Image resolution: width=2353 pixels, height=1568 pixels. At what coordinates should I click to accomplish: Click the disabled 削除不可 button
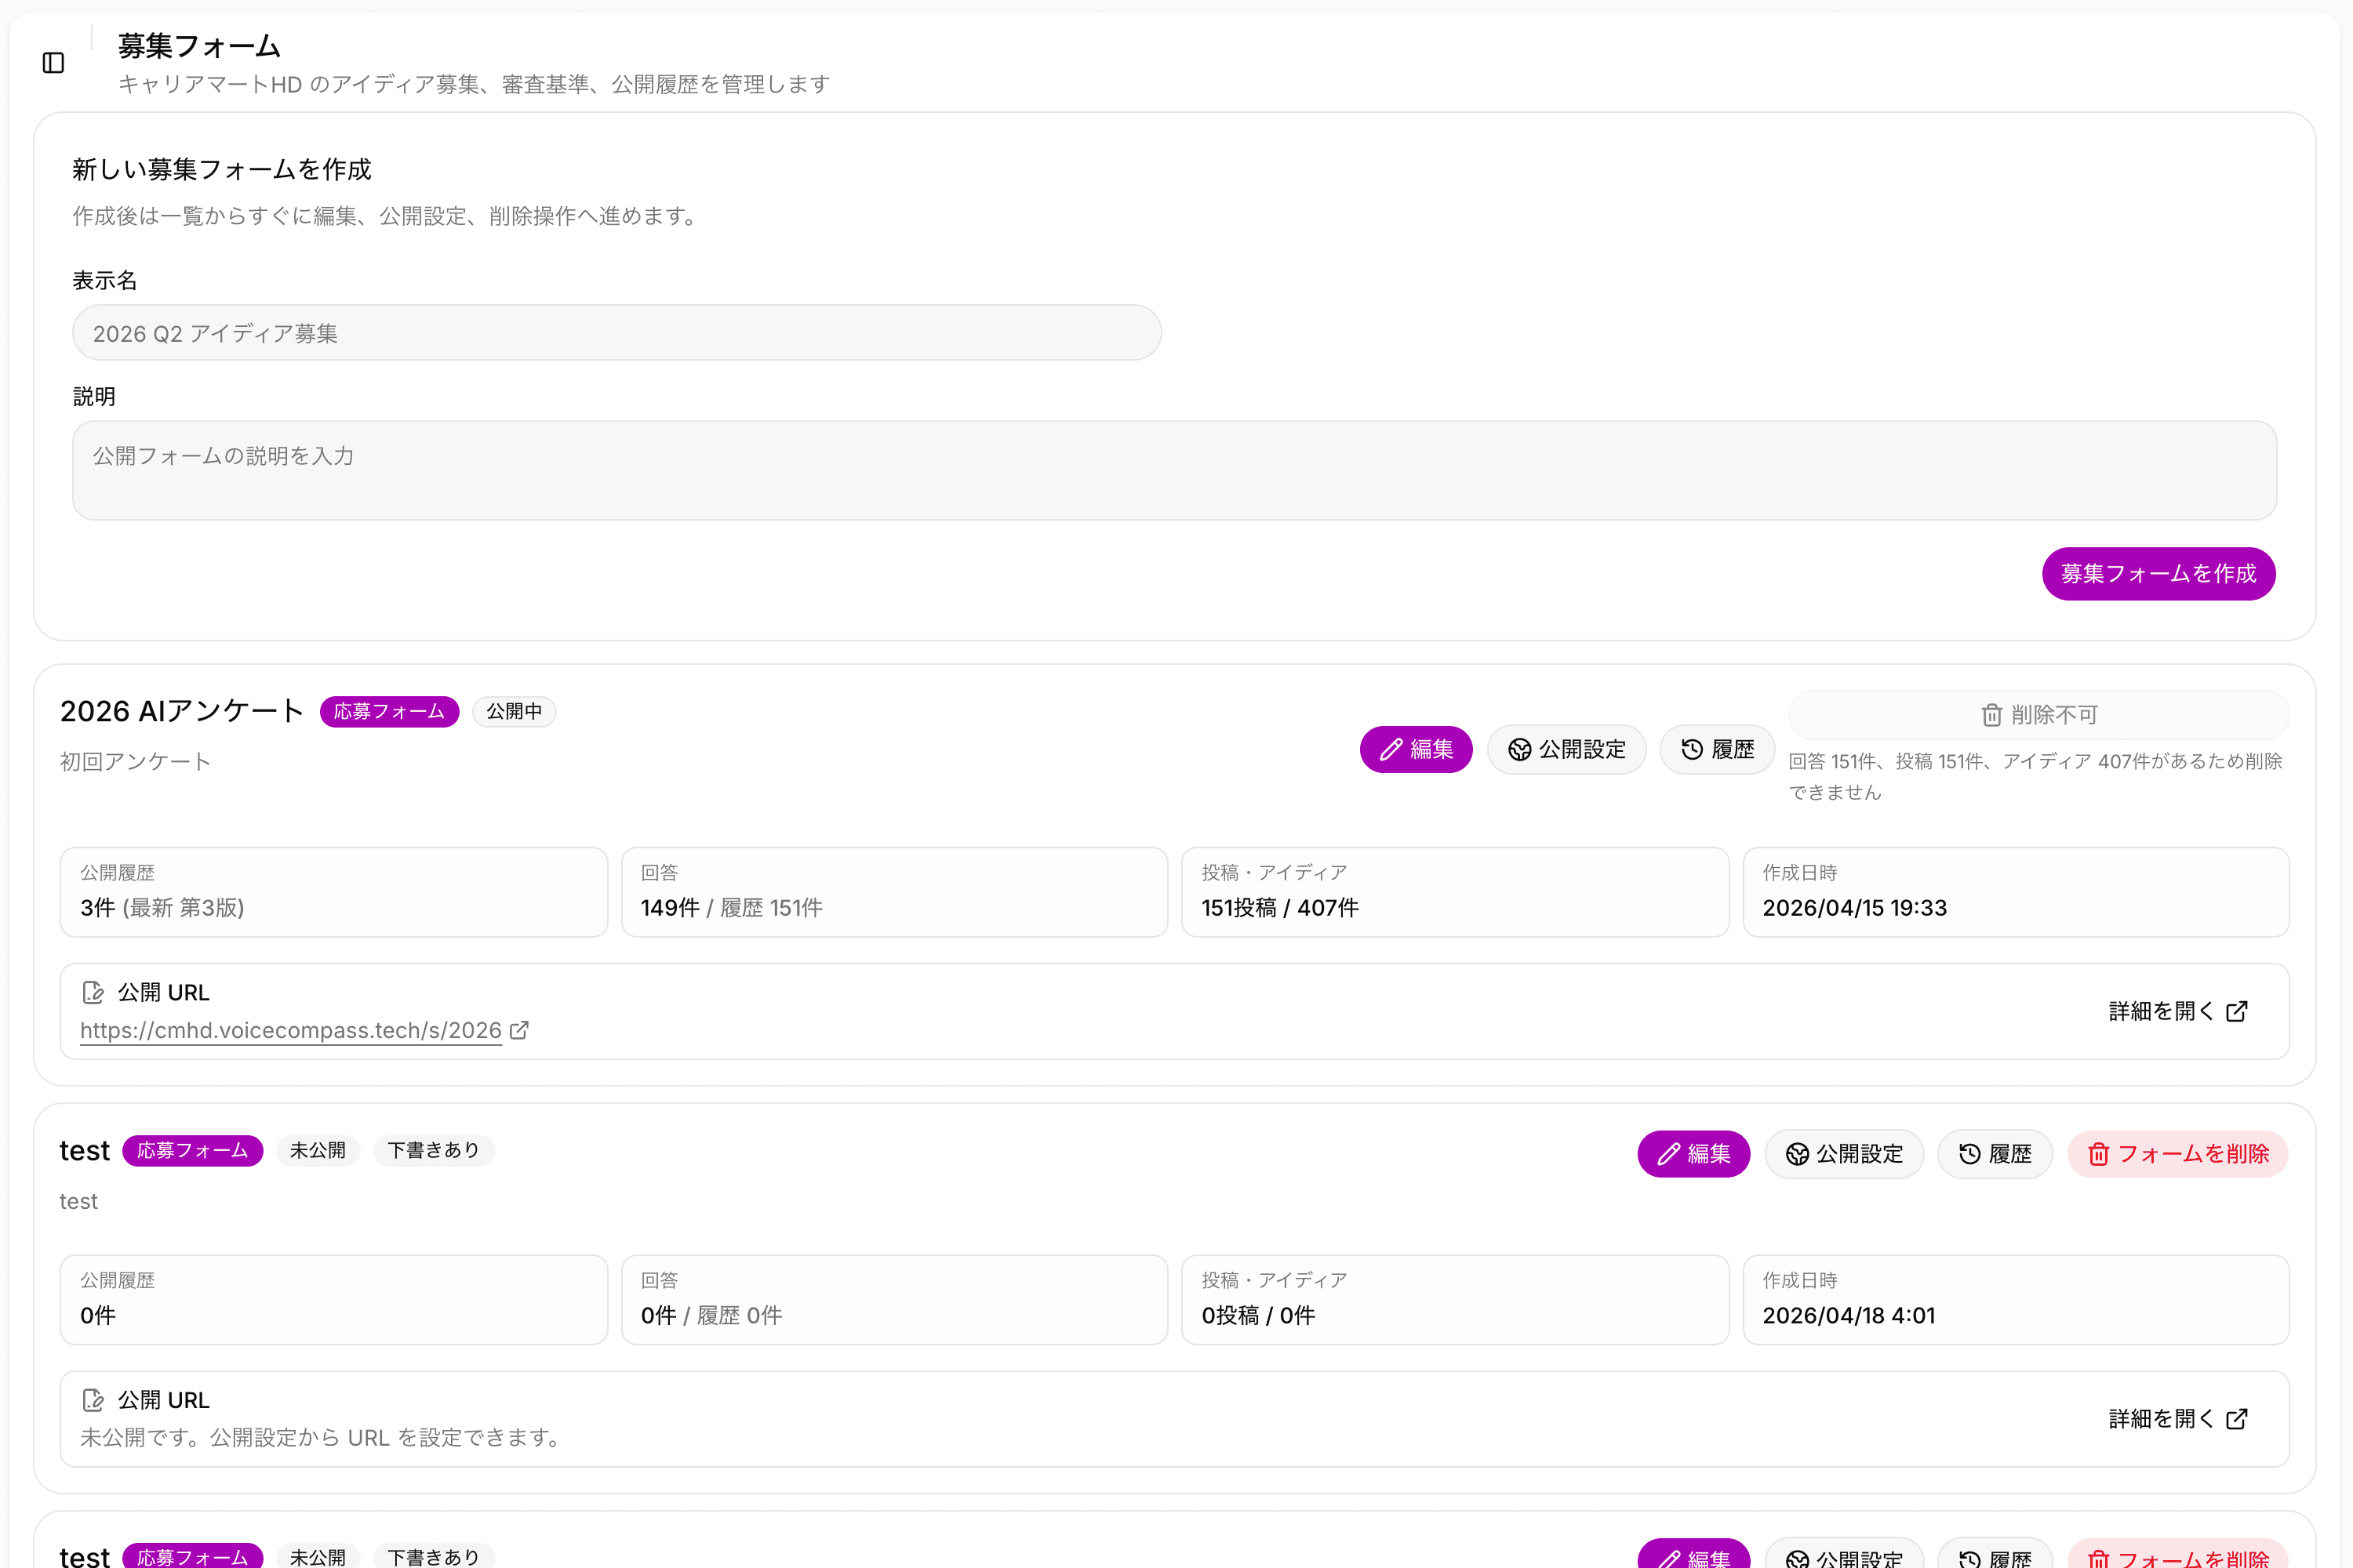coord(2038,715)
